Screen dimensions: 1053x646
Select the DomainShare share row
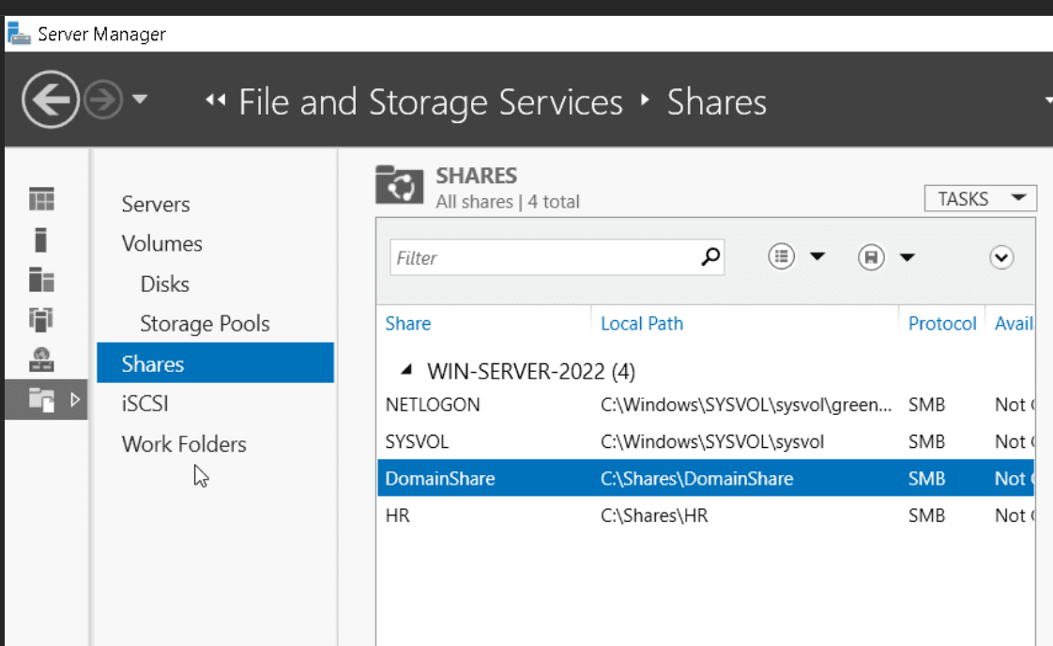pyautogui.click(x=706, y=478)
